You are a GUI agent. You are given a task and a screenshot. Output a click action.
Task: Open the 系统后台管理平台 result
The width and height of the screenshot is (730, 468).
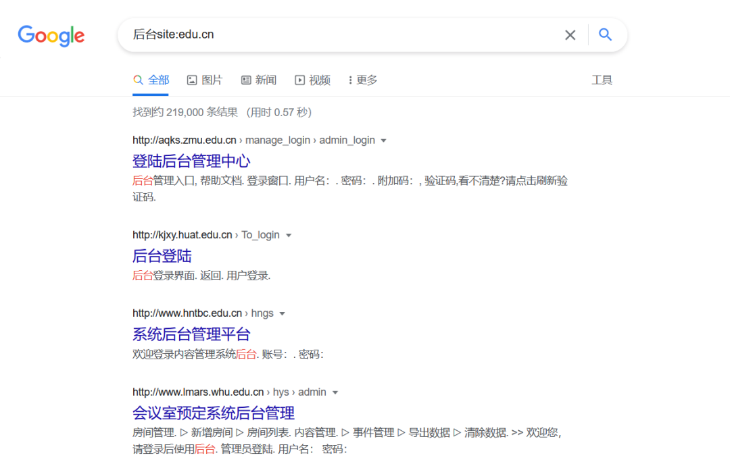coord(191,334)
